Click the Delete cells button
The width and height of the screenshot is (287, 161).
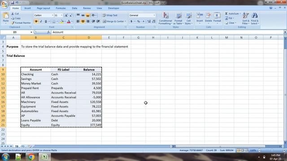pyautogui.click(x=208, y=18)
